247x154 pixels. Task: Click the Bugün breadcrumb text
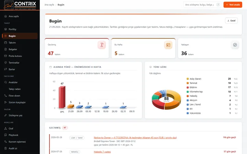click(61, 5)
